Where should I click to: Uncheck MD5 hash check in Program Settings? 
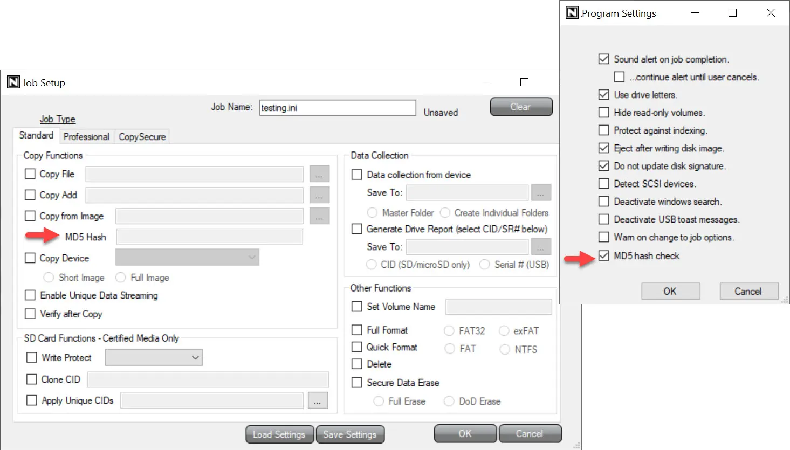point(604,256)
